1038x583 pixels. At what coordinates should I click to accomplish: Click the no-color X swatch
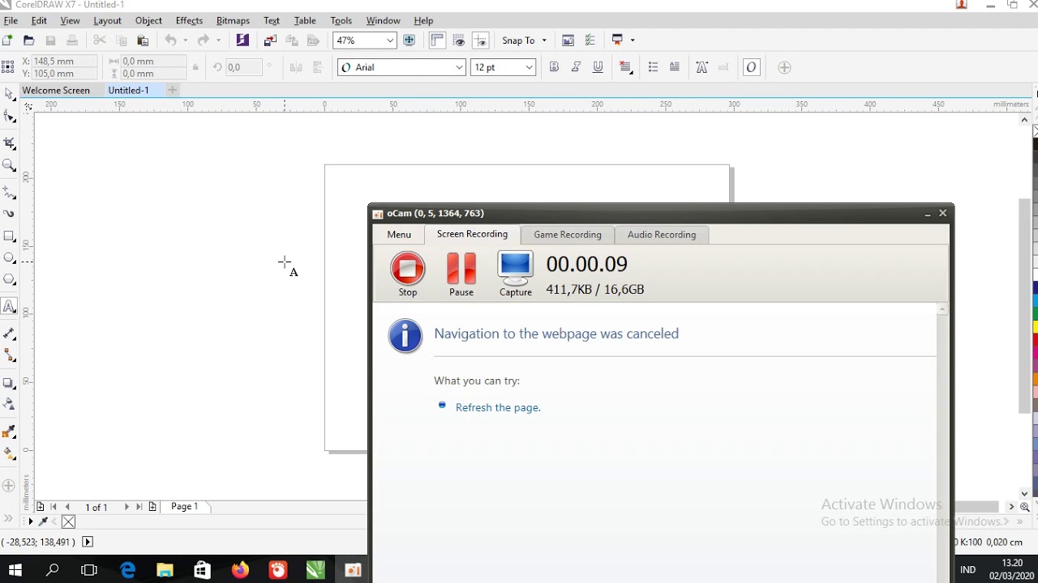click(x=68, y=521)
